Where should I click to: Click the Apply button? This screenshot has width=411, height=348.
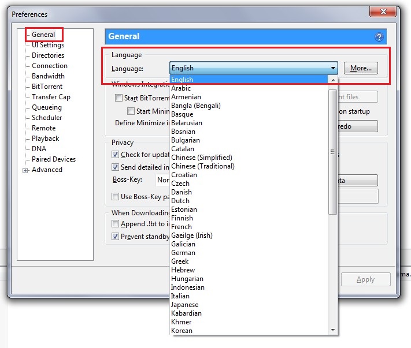[x=366, y=279]
